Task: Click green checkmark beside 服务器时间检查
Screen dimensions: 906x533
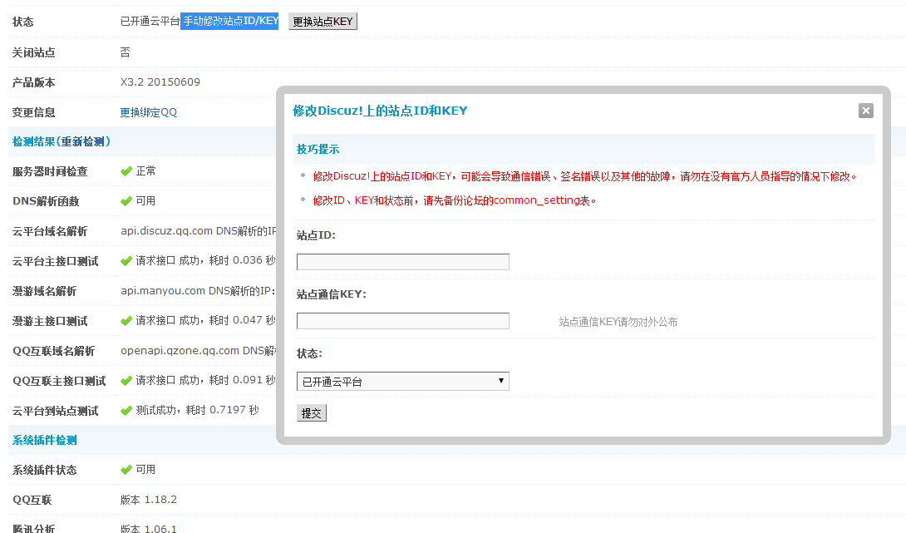Action: tap(126, 171)
